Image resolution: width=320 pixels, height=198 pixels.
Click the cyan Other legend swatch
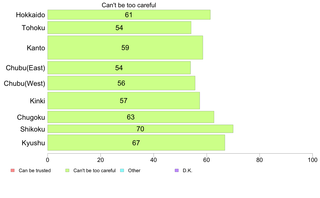(x=122, y=171)
